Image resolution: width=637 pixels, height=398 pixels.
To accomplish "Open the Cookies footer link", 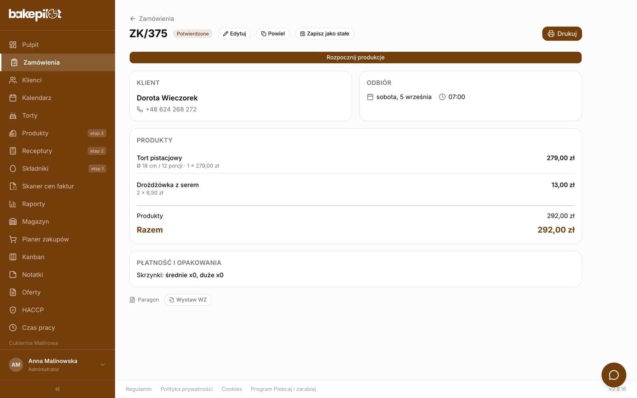I will pos(232,389).
